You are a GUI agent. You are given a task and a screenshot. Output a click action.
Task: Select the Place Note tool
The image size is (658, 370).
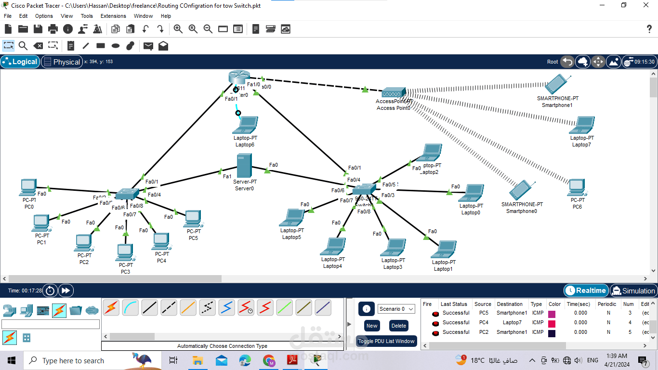click(71, 46)
